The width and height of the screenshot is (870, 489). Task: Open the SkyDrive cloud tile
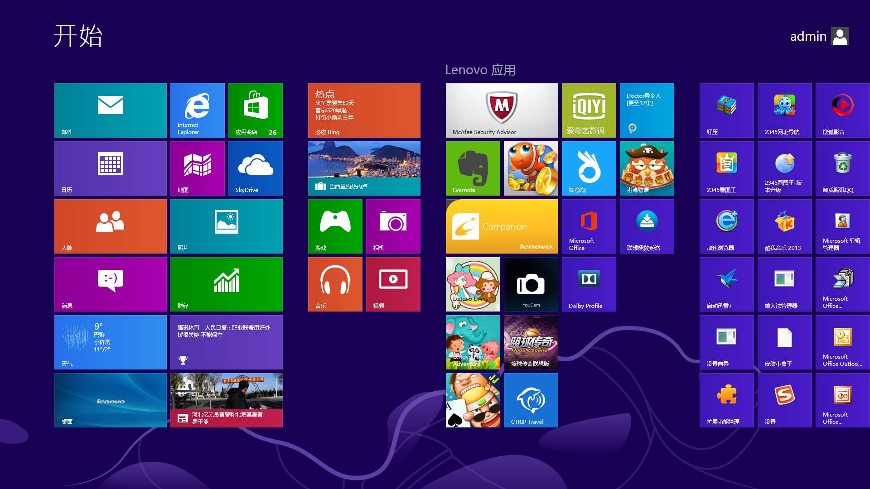pyautogui.click(x=255, y=168)
